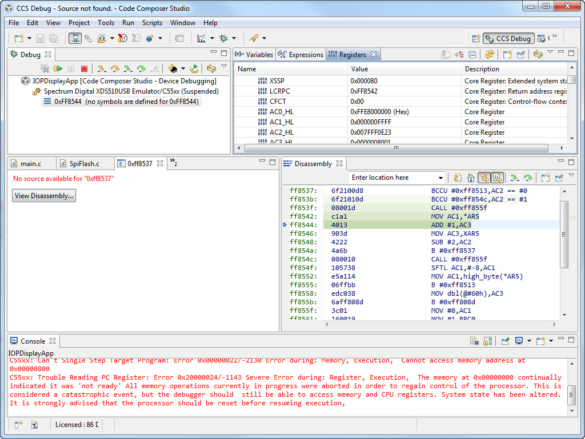Click the Console vertical scrollbar thumb
The image size is (585, 439).
point(571,396)
